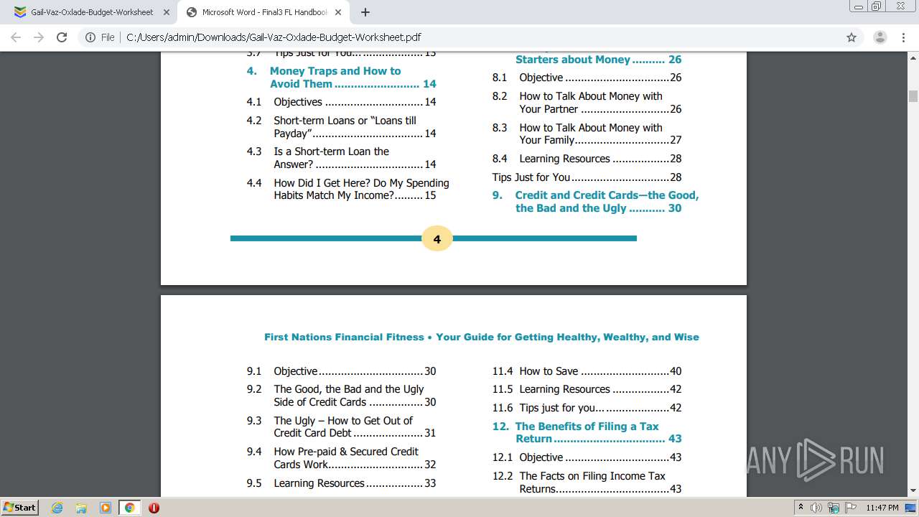Switch to Gail-Vaz-Oxlade-Budget-Worksheet tab
The width and height of the screenshot is (919, 517).
(92, 12)
